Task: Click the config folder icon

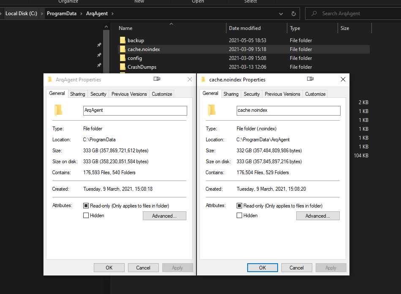Action: click(123, 58)
